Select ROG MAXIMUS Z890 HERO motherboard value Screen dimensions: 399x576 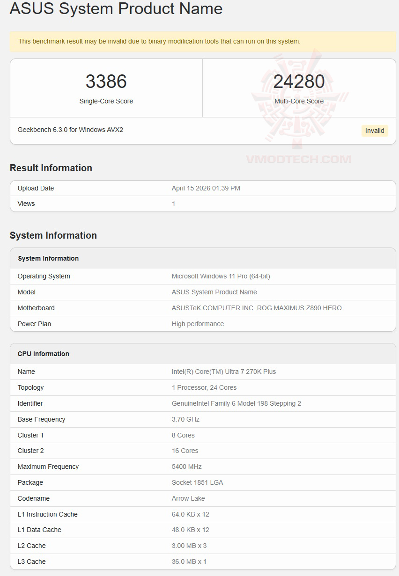[257, 308]
